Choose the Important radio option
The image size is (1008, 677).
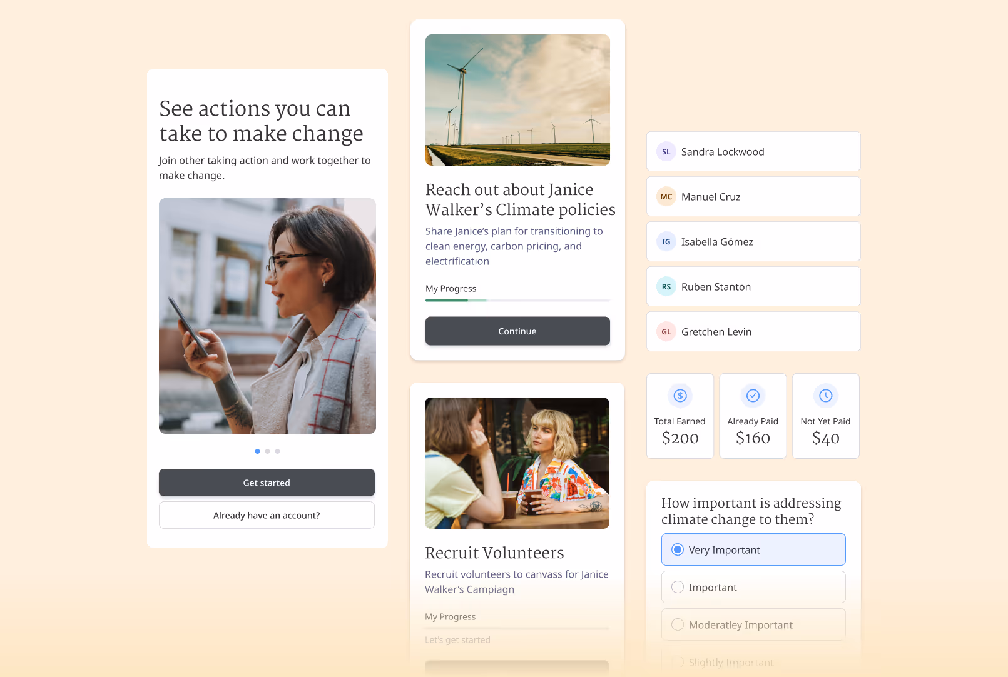click(753, 587)
